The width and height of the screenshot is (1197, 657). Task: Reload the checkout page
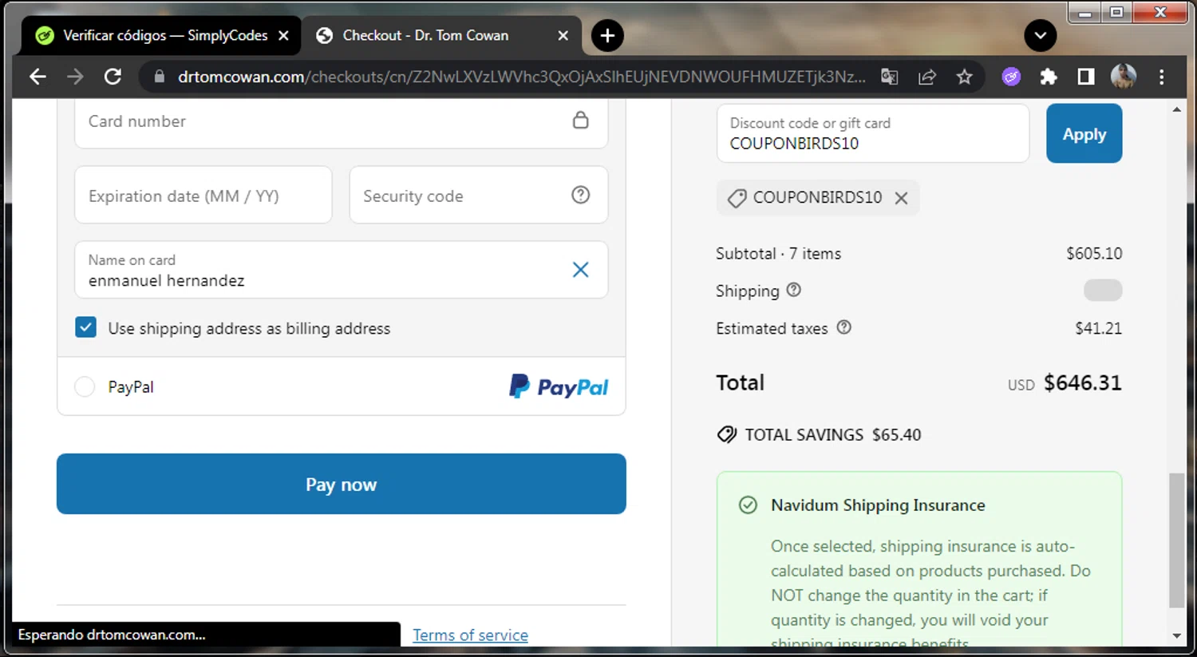[113, 77]
